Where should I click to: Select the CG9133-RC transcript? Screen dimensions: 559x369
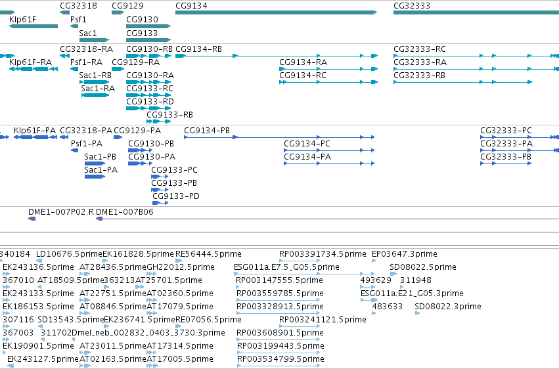pos(148,95)
